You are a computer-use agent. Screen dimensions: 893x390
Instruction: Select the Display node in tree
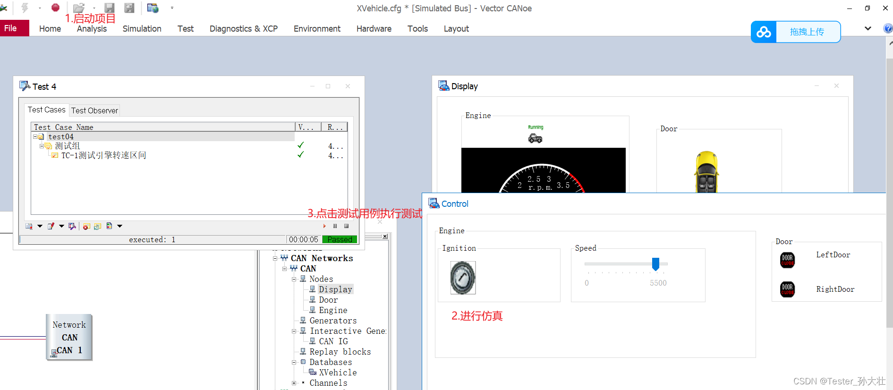coord(335,289)
